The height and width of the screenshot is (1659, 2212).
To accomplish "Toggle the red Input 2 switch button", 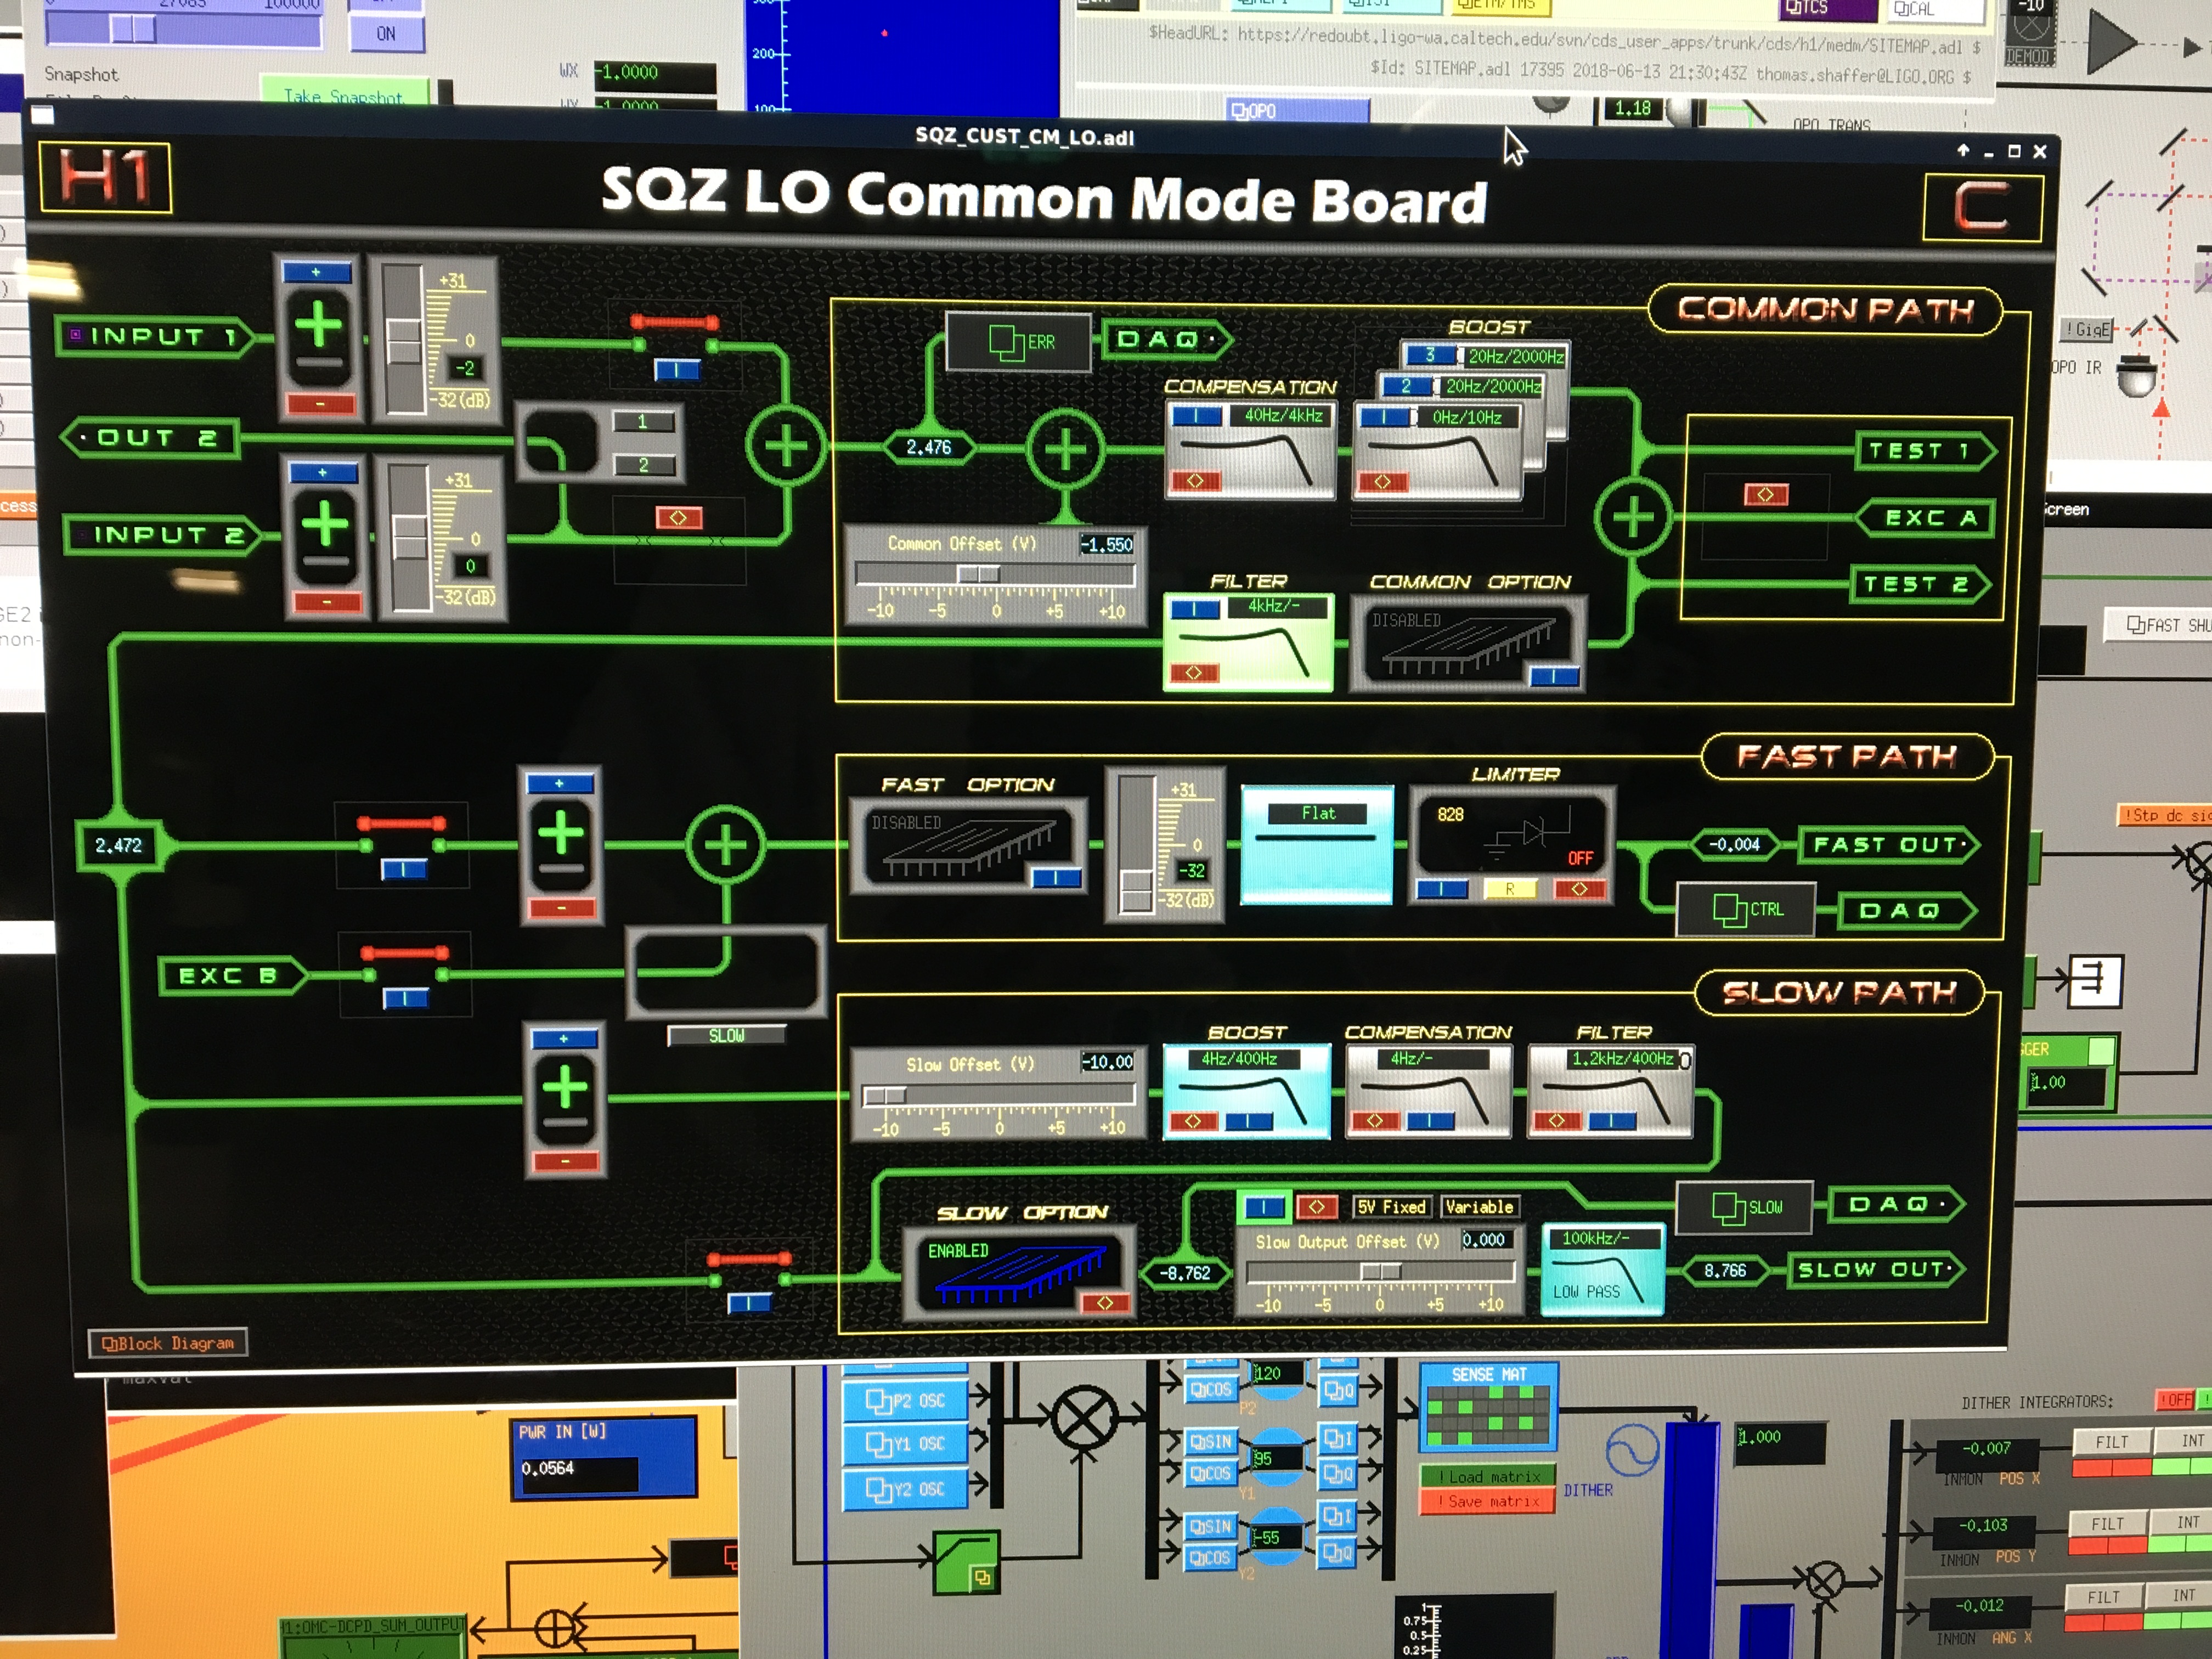I will (x=678, y=517).
